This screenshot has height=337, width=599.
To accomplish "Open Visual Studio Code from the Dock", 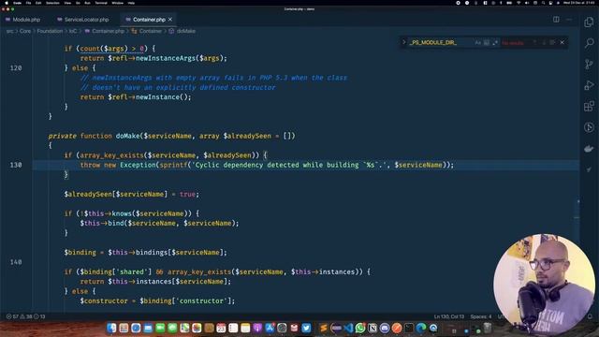I will point(348,328).
